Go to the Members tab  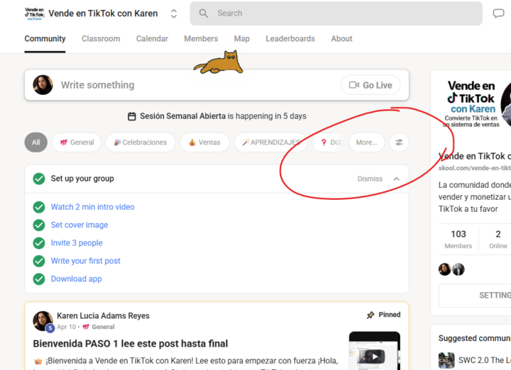201,39
